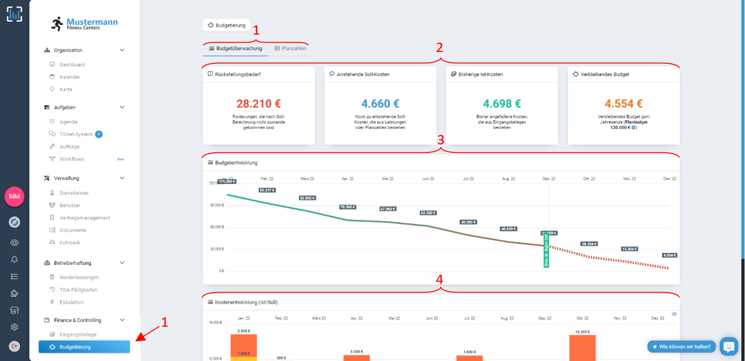Screen dimensions: 745x361
Task: Open Ticket-System in the sidebar
Action: pyautogui.click(x=76, y=134)
